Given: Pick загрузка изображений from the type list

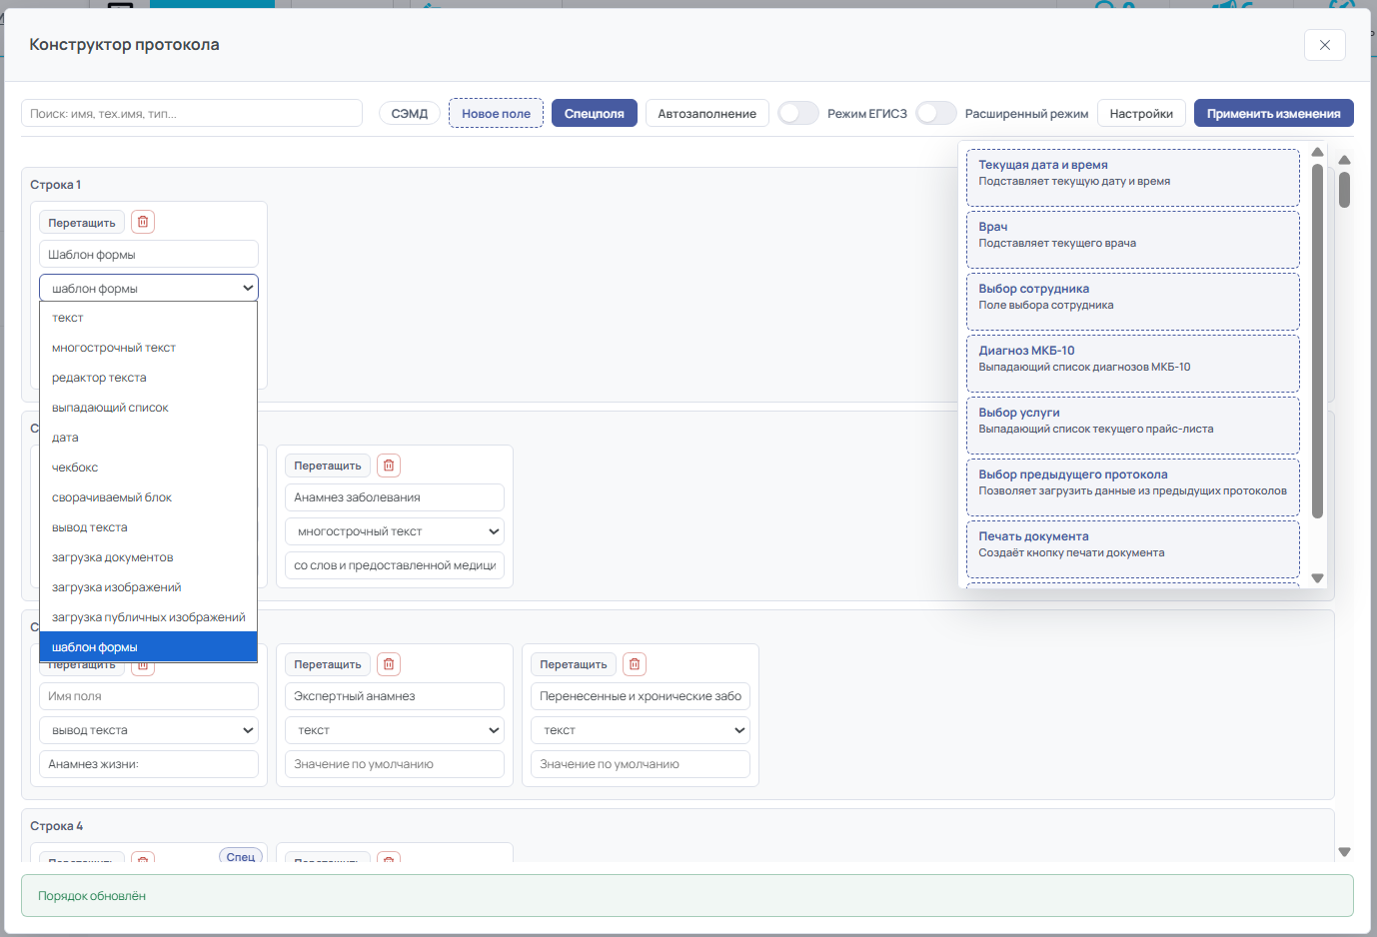Looking at the screenshot, I should [116, 587].
